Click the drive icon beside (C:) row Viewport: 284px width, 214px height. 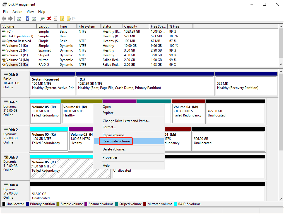[x=4, y=31]
